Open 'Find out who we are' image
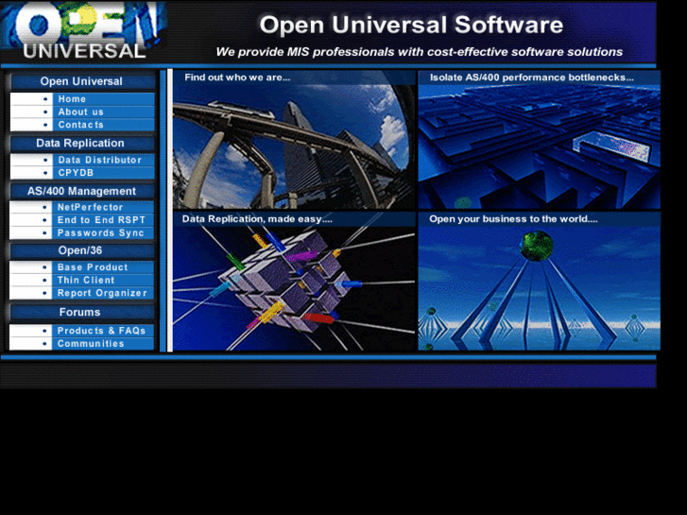Viewport: 687px width, 515px height. tap(294, 139)
